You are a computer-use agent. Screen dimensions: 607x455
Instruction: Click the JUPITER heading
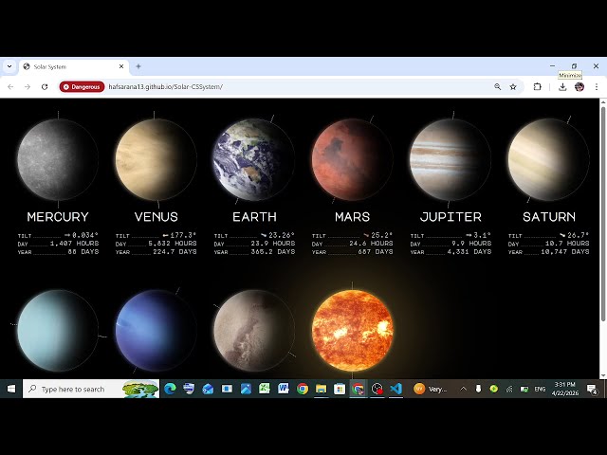point(451,217)
